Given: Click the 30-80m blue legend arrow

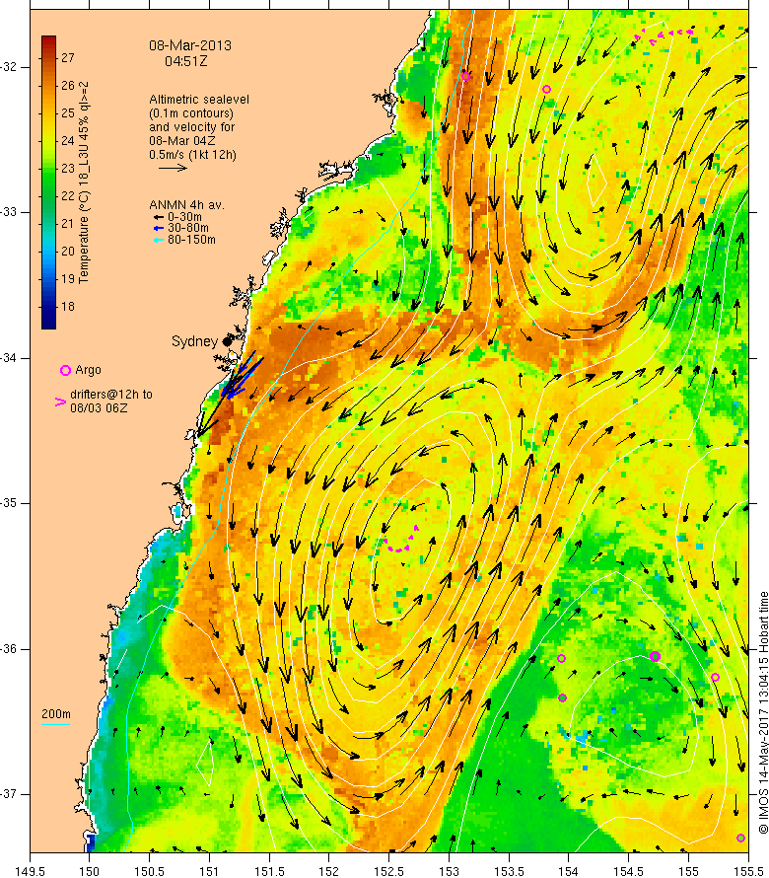Looking at the screenshot, I should [x=159, y=228].
